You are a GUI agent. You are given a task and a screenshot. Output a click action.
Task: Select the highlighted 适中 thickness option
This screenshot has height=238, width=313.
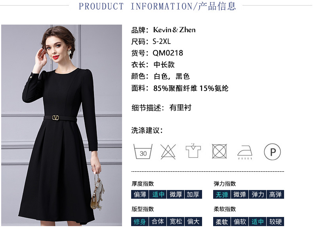[158, 194]
